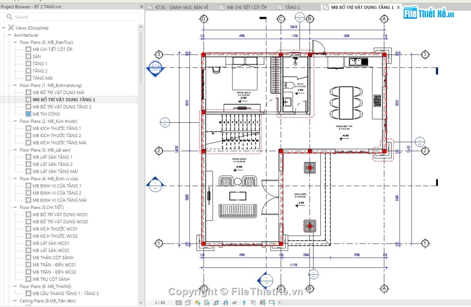Select MB TRẦN - ĐÈN WC02 view

click(55, 272)
